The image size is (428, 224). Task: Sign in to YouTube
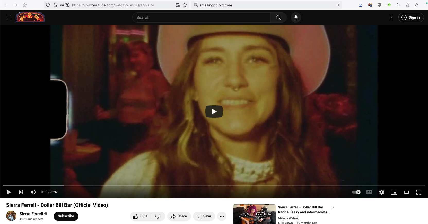[x=411, y=17]
